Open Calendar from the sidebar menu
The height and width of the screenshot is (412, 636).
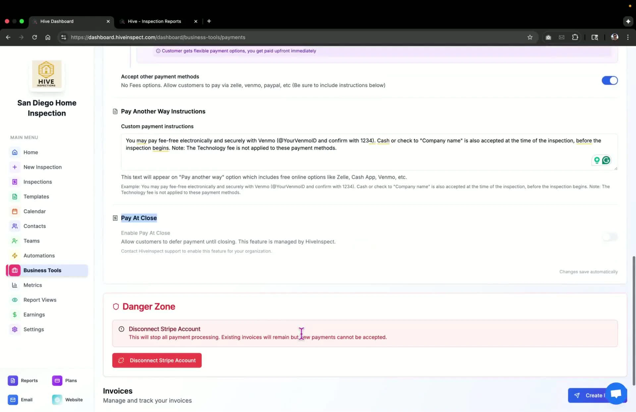(x=34, y=211)
